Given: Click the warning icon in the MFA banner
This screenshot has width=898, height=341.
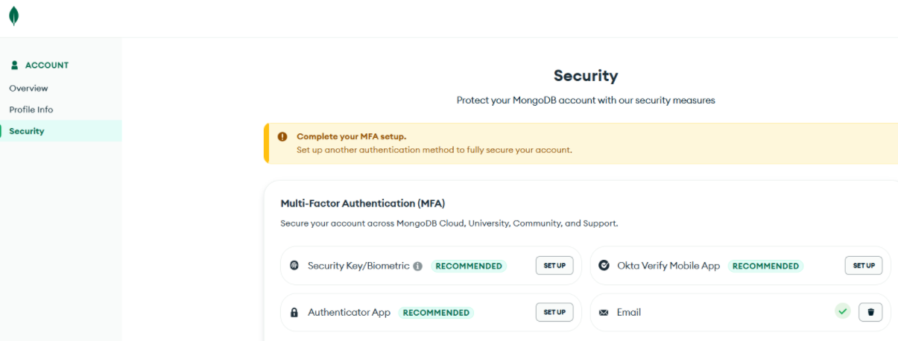Looking at the screenshot, I should [x=282, y=137].
